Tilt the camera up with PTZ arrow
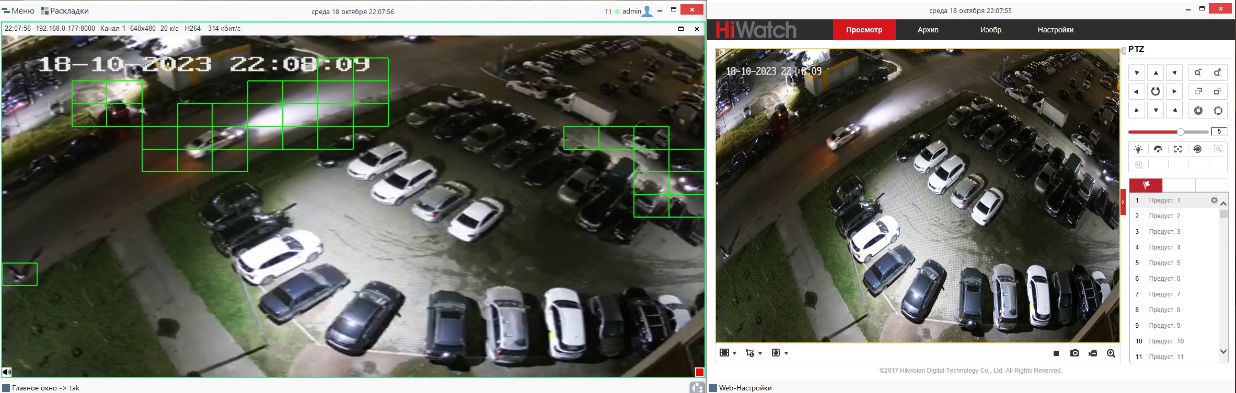 coord(1156,73)
